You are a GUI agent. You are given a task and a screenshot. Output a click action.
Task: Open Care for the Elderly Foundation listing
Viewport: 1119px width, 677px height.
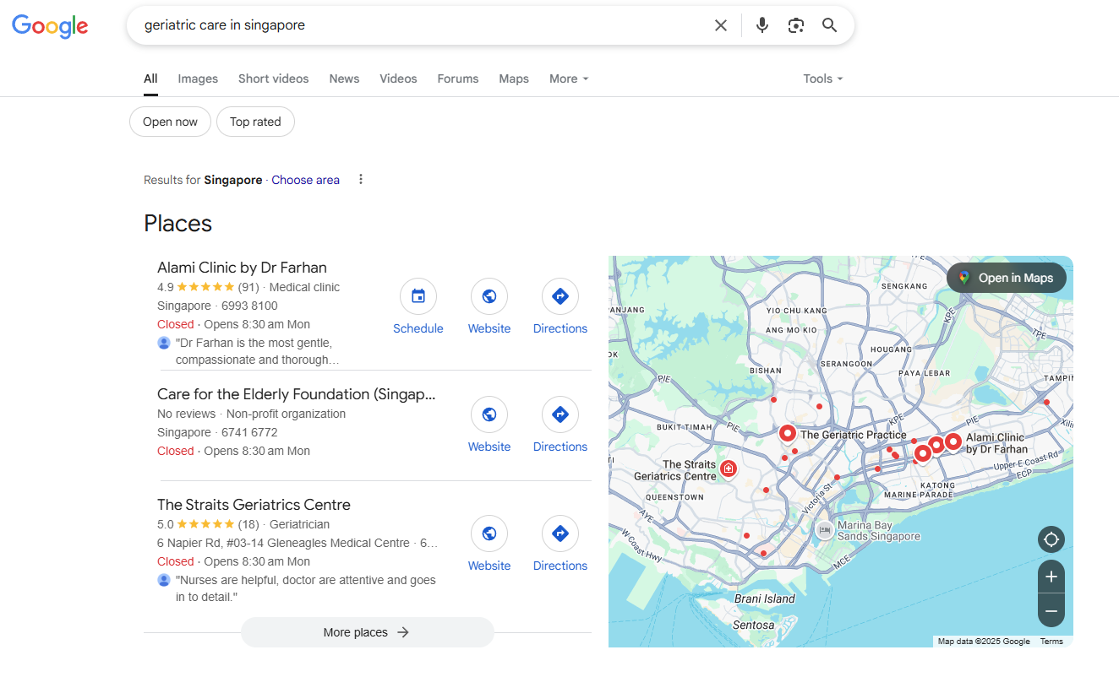point(297,394)
